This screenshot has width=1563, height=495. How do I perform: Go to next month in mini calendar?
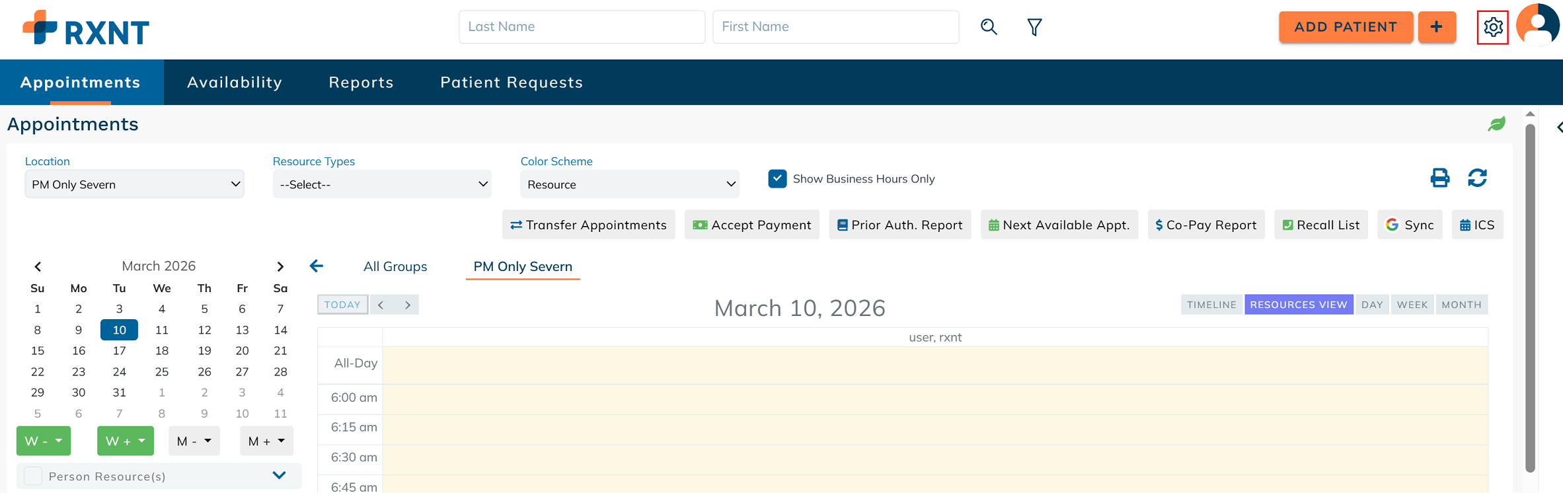click(280, 266)
